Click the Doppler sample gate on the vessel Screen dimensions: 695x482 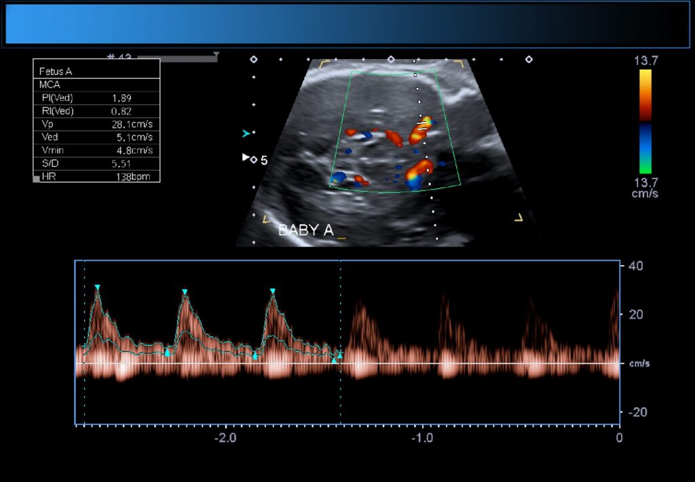[423, 125]
